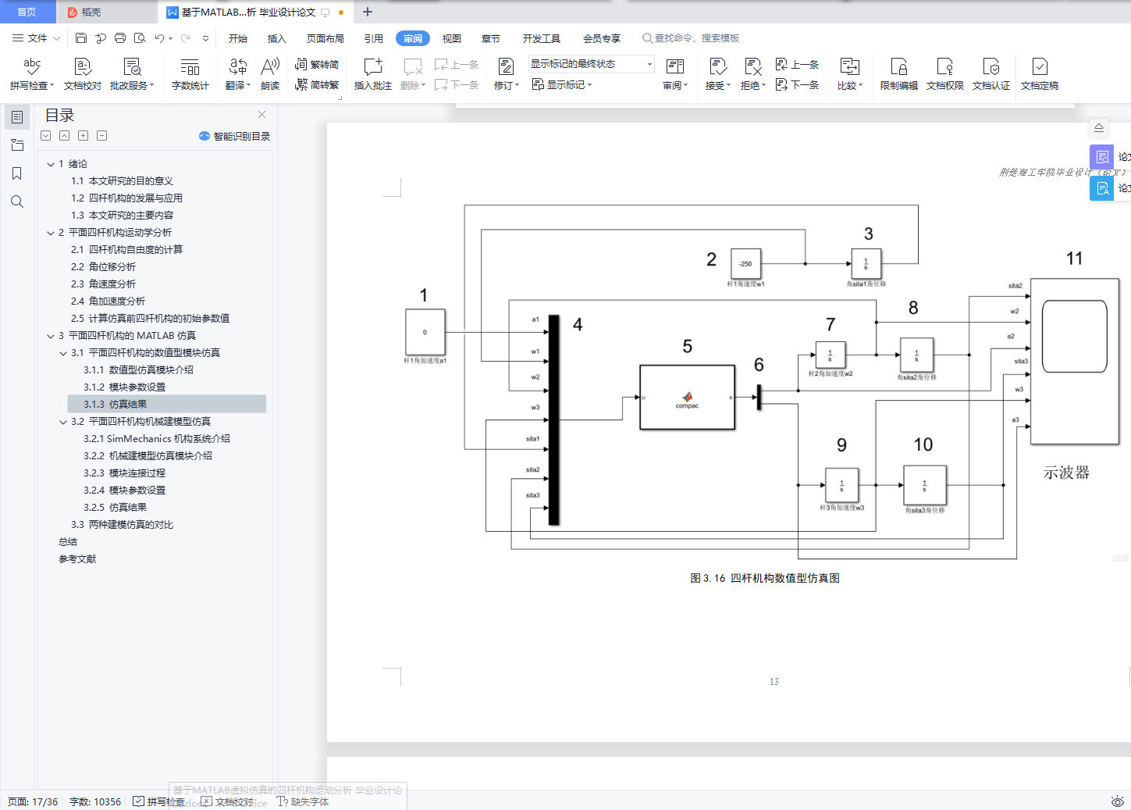Image resolution: width=1131 pixels, height=810 pixels.
Task: Open the 文件 file menu
Action: click(x=36, y=38)
